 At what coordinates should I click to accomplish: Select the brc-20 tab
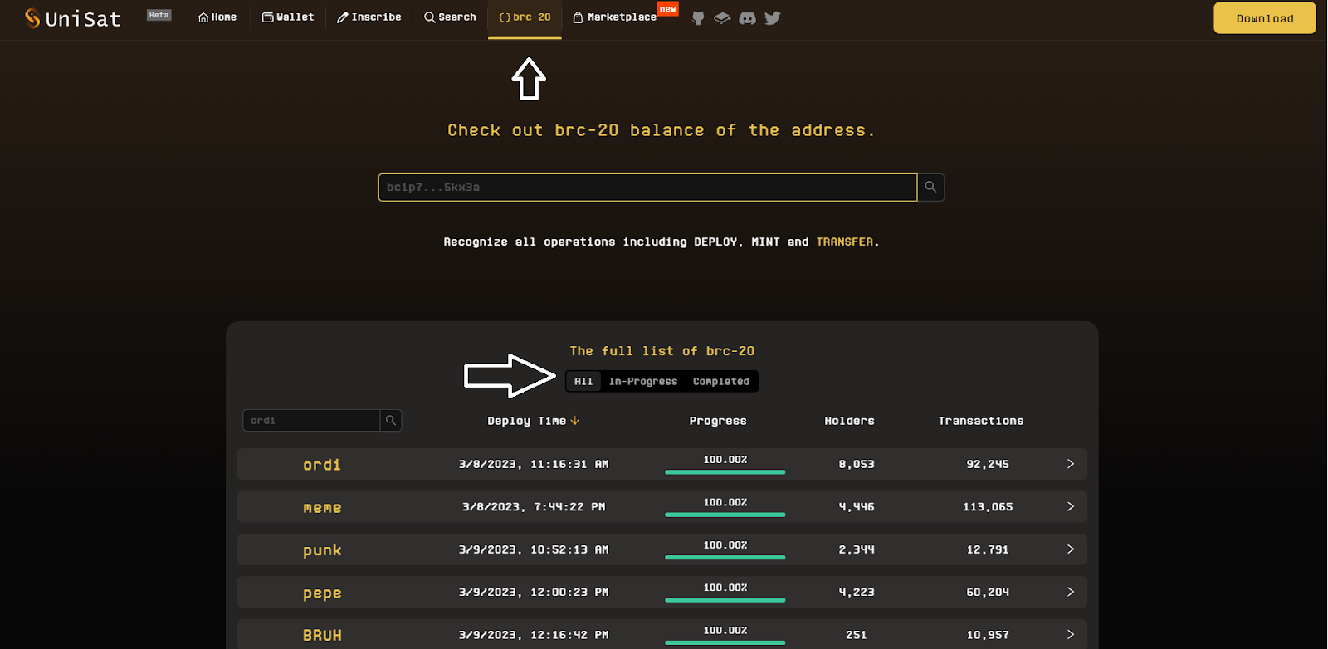[x=525, y=17]
